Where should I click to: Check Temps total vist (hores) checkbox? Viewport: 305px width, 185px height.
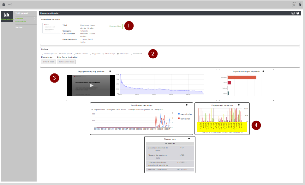click(x=128, y=110)
